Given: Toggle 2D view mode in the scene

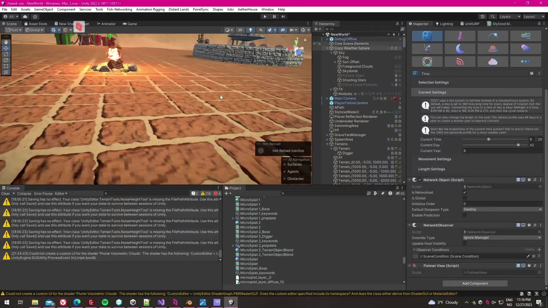Looking at the screenshot, I should pos(240,30).
